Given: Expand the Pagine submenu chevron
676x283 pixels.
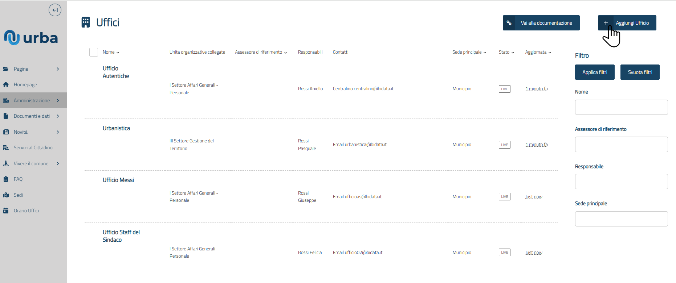Looking at the screenshot, I should (x=58, y=69).
